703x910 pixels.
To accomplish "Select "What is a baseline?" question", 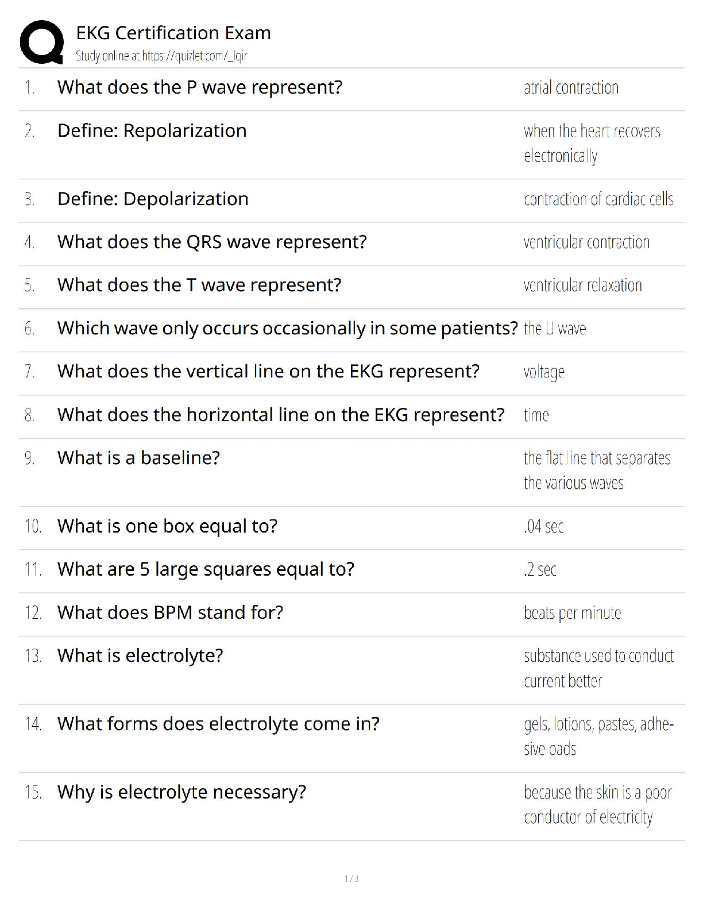I will tap(138, 458).
